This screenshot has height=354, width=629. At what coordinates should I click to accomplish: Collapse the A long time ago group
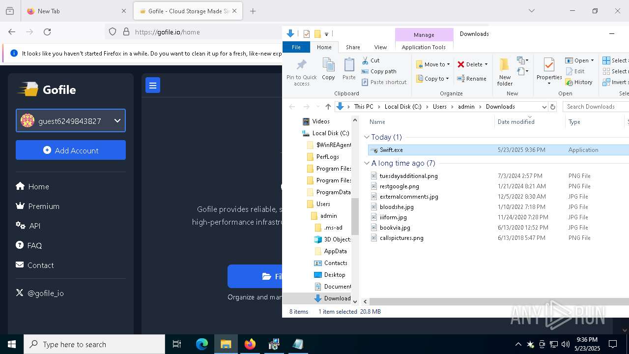(x=367, y=163)
